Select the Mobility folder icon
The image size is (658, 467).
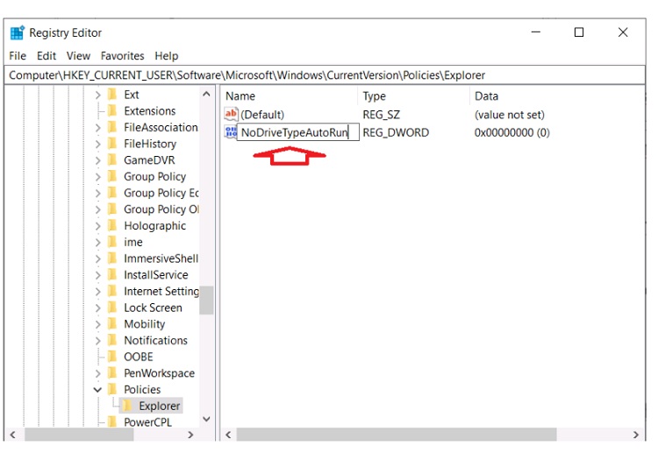[112, 323]
